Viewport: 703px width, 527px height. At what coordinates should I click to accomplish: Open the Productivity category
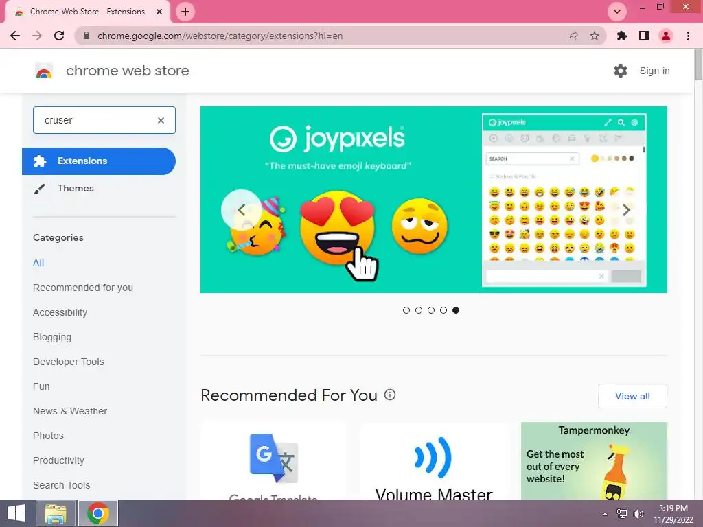59,460
